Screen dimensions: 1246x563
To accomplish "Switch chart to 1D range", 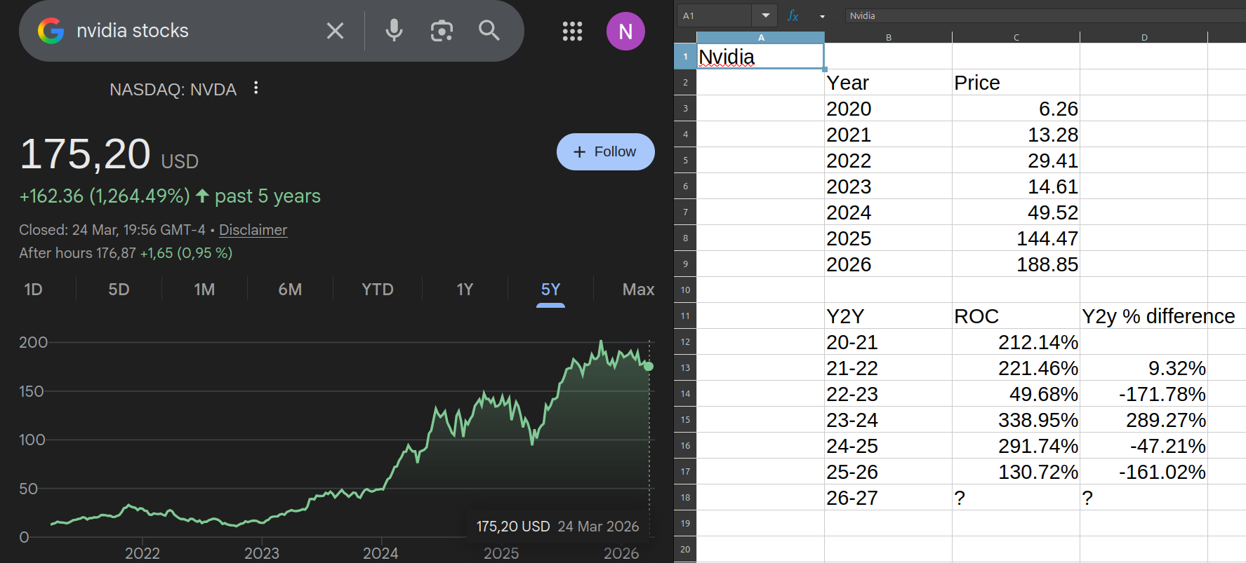I will tap(33, 290).
